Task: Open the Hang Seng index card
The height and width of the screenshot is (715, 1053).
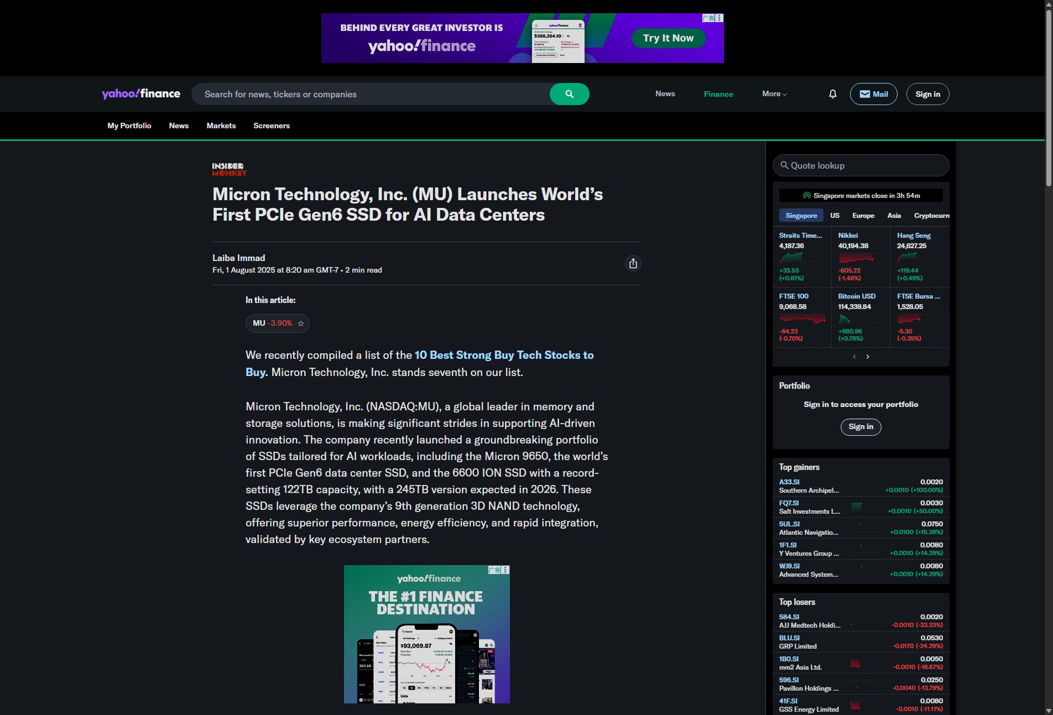Action: (x=919, y=257)
